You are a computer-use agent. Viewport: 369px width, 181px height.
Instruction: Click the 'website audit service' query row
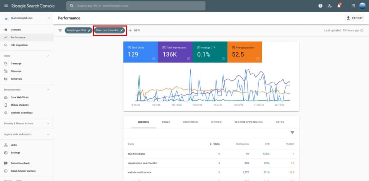point(211,172)
